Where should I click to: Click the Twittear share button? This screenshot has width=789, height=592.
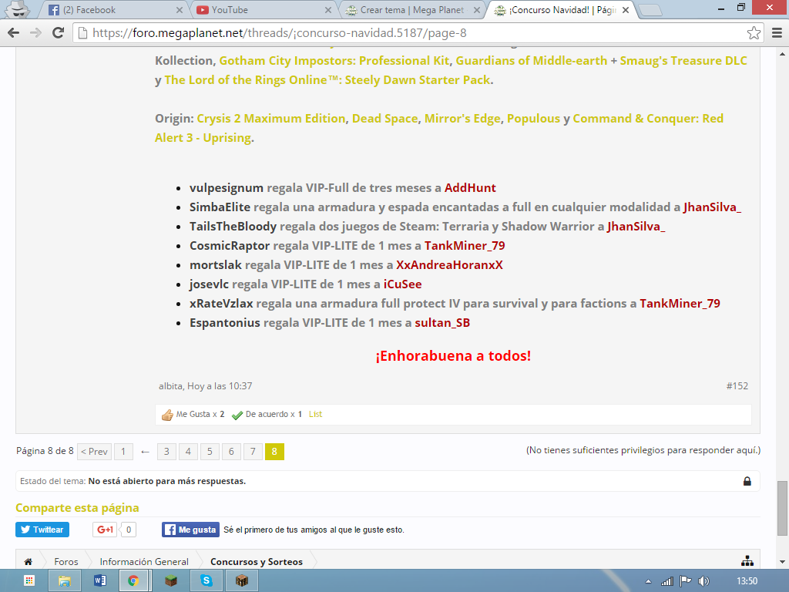pyautogui.click(x=42, y=530)
